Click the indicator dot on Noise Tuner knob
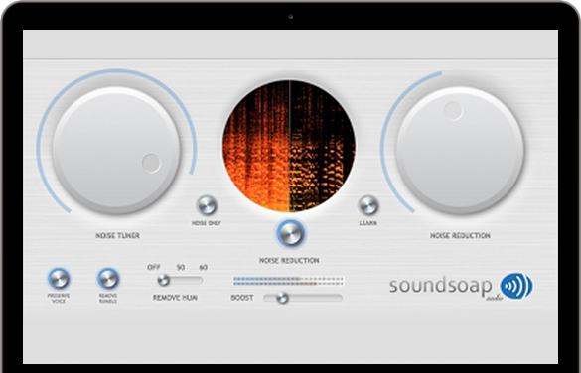581x373 pixels. click(151, 163)
